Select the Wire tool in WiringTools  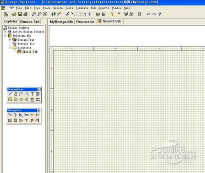10,115
